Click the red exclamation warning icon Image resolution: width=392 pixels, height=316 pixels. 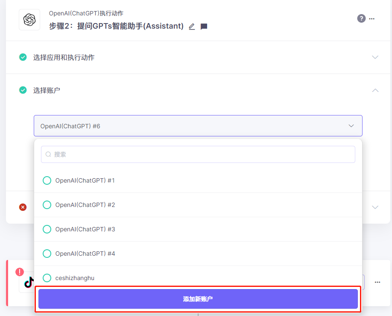click(x=20, y=272)
